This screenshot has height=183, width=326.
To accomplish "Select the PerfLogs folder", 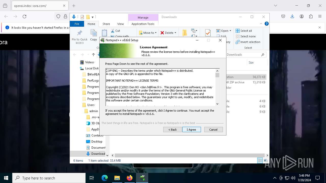I will click(93, 81).
